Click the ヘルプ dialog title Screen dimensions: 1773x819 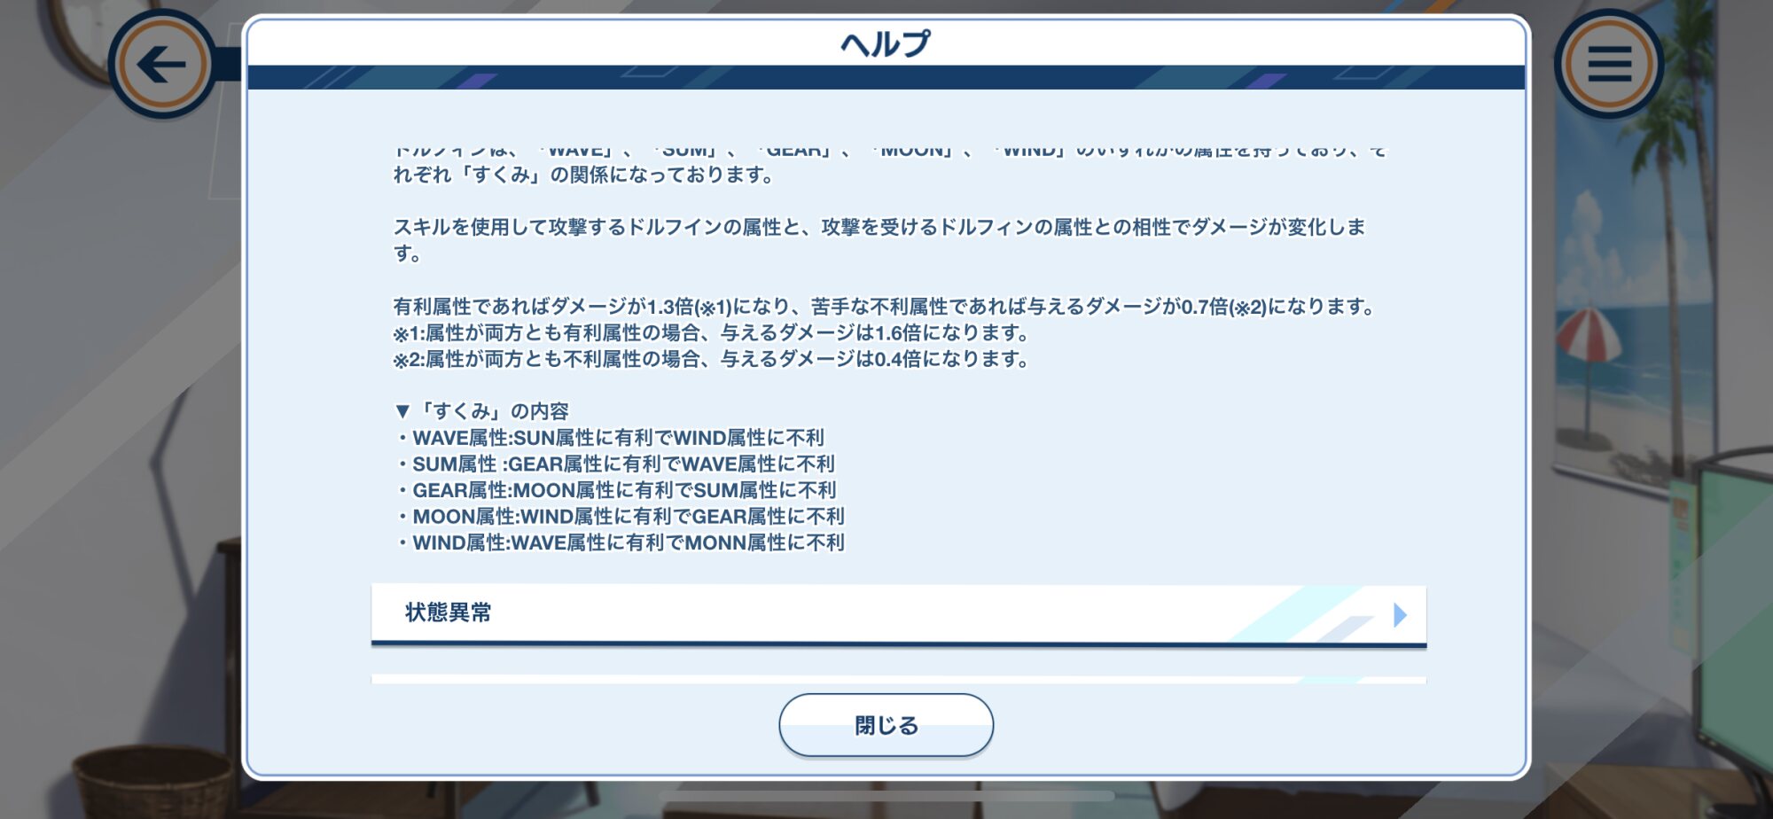[x=886, y=43]
